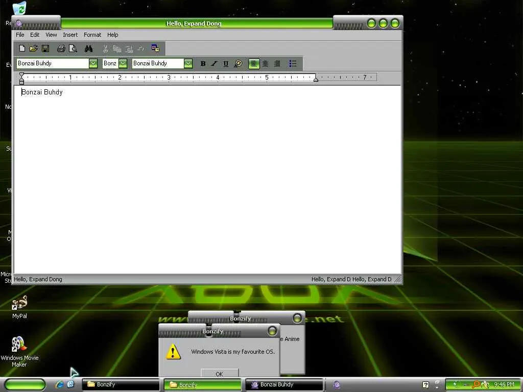Toggle Italic formatting

click(x=214, y=63)
